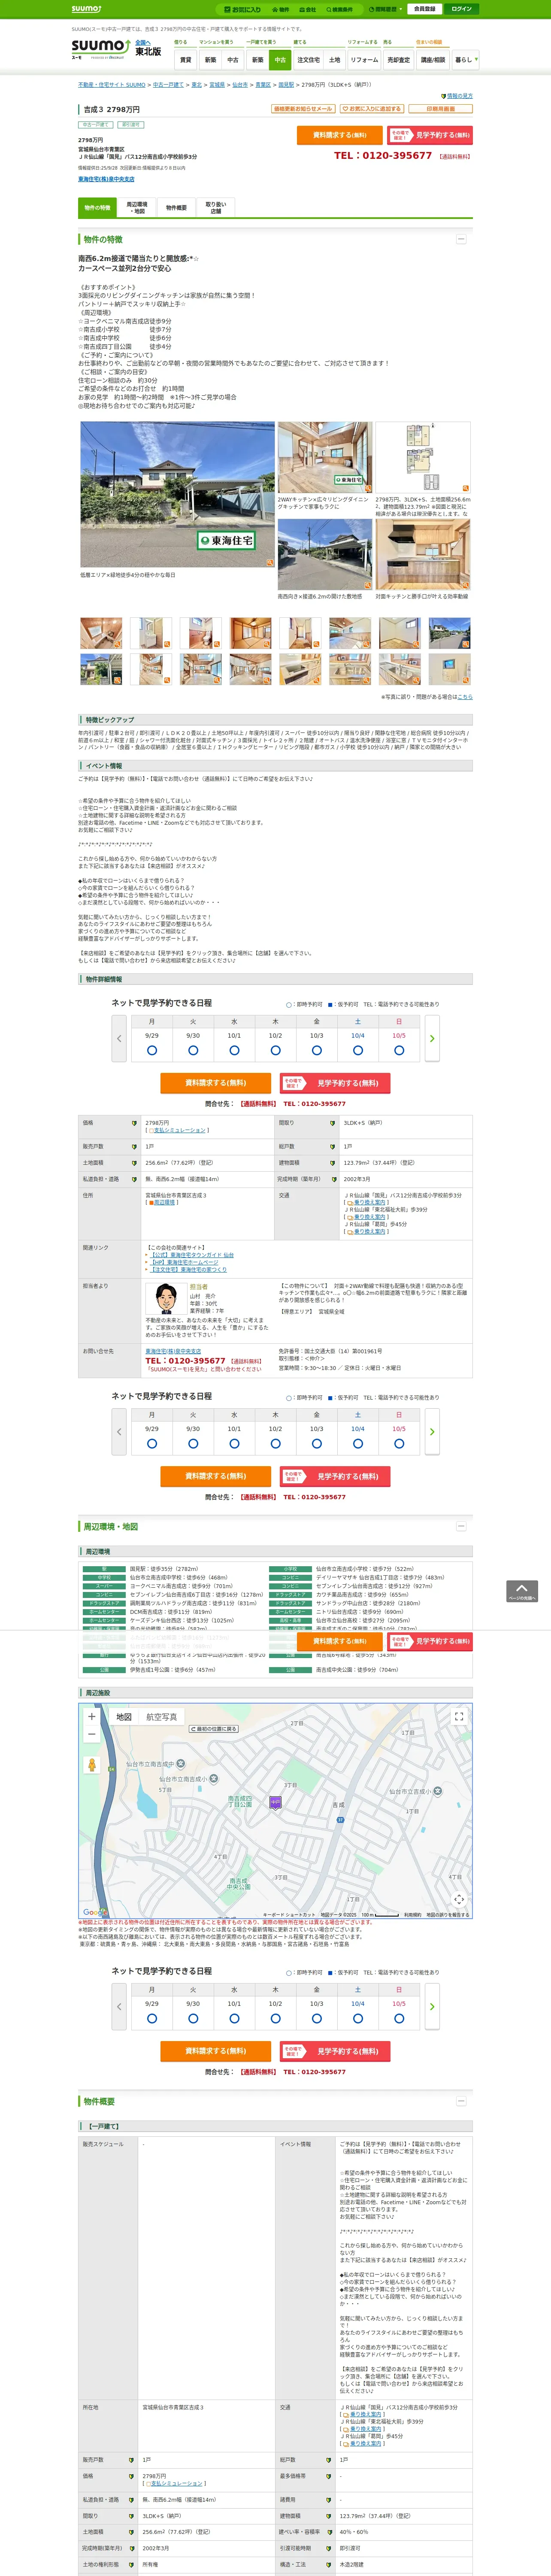The height and width of the screenshot is (2576, 551).
Task: Click 最初の位置に戻る on the map
Action: (214, 1729)
